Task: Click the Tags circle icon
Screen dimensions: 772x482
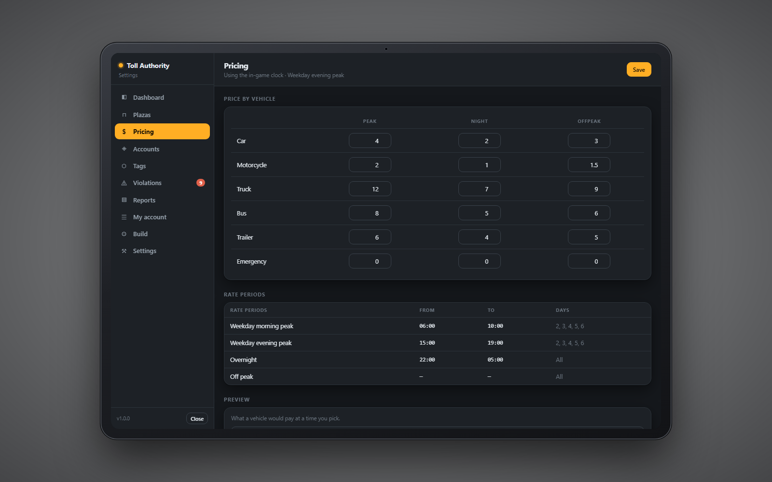Action: click(x=124, y=166)
